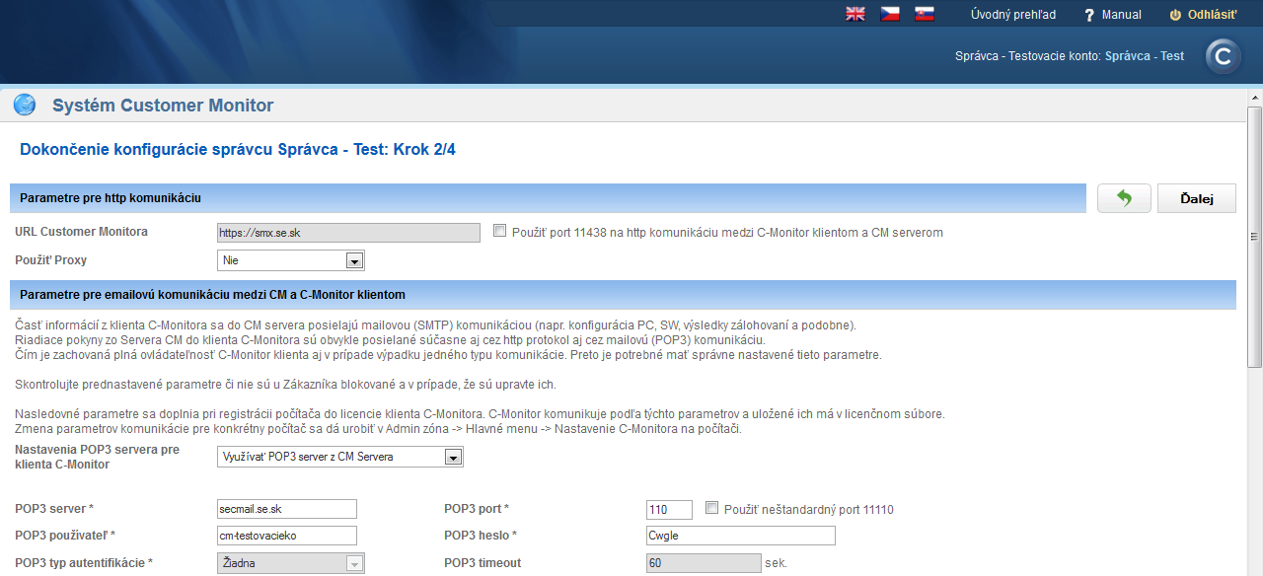Click the globe icon beside Systém Customer Monitor
Image resolution: width=1263 pixels, height=576 pixels.
click(25, 105)
